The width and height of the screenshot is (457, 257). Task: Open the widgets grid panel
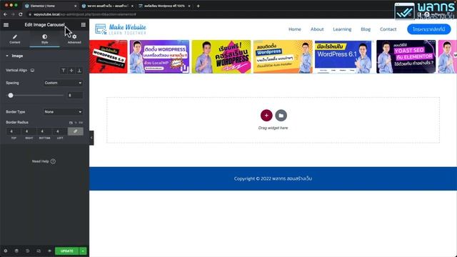click(84, 25)
